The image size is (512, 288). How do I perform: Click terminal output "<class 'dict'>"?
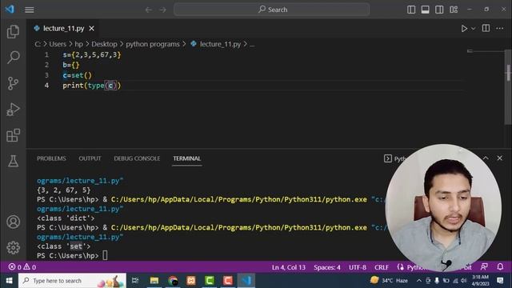click(66, 218)
